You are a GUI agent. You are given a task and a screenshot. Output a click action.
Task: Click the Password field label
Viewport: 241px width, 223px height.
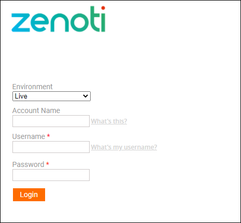click(29, 164)
